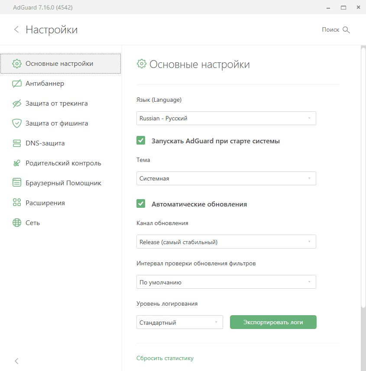The width and height of the screenshot is (366, 371).
Task: Click the gear icon beside Основные настройки in sidebar
Action: [17, 64]
